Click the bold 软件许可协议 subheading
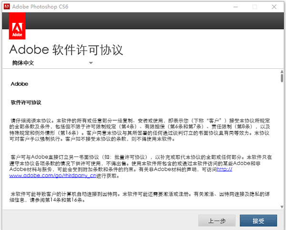286x230 pixels. point(26,103)
